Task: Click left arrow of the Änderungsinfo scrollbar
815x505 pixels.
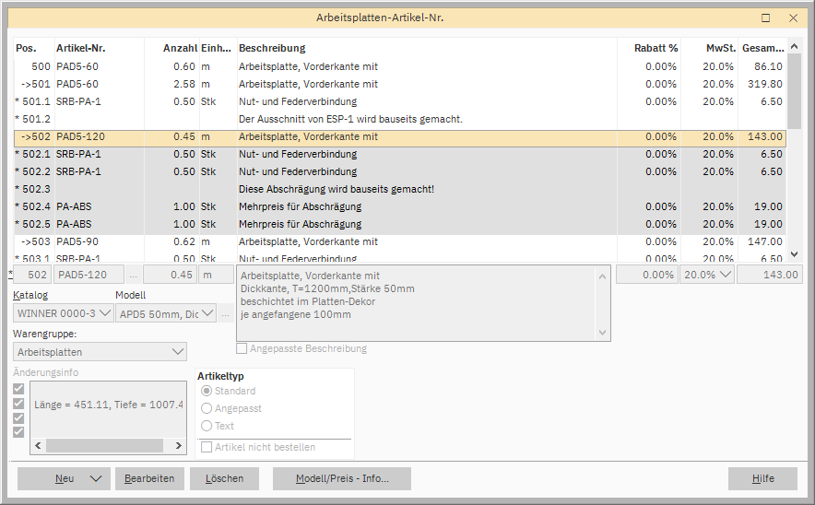Action: pyautogui.click(x=38, y=445)
